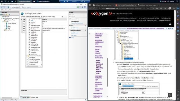Viewport: 180px width, 101px height.
Task: Select Application Pools in the Connections tree
Action: 10,20
